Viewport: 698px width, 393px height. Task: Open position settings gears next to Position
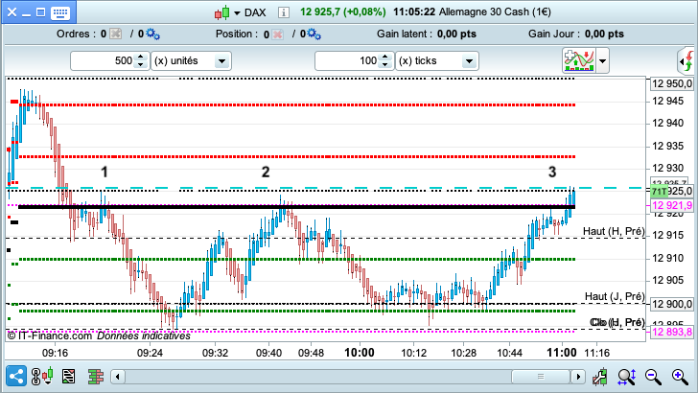pyautogui.click(x=314, y=34)
